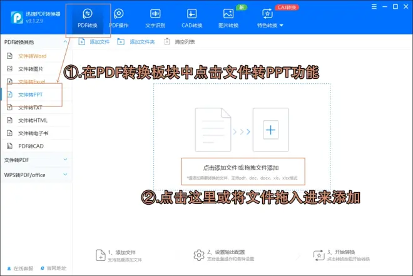413x276 pixels.
Task: Click the v9.1.2.9 version label
Action: coord(34,21)
